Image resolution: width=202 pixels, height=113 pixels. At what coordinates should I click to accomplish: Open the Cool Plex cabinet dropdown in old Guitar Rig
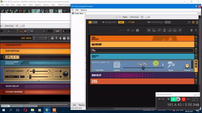(12, 77)
